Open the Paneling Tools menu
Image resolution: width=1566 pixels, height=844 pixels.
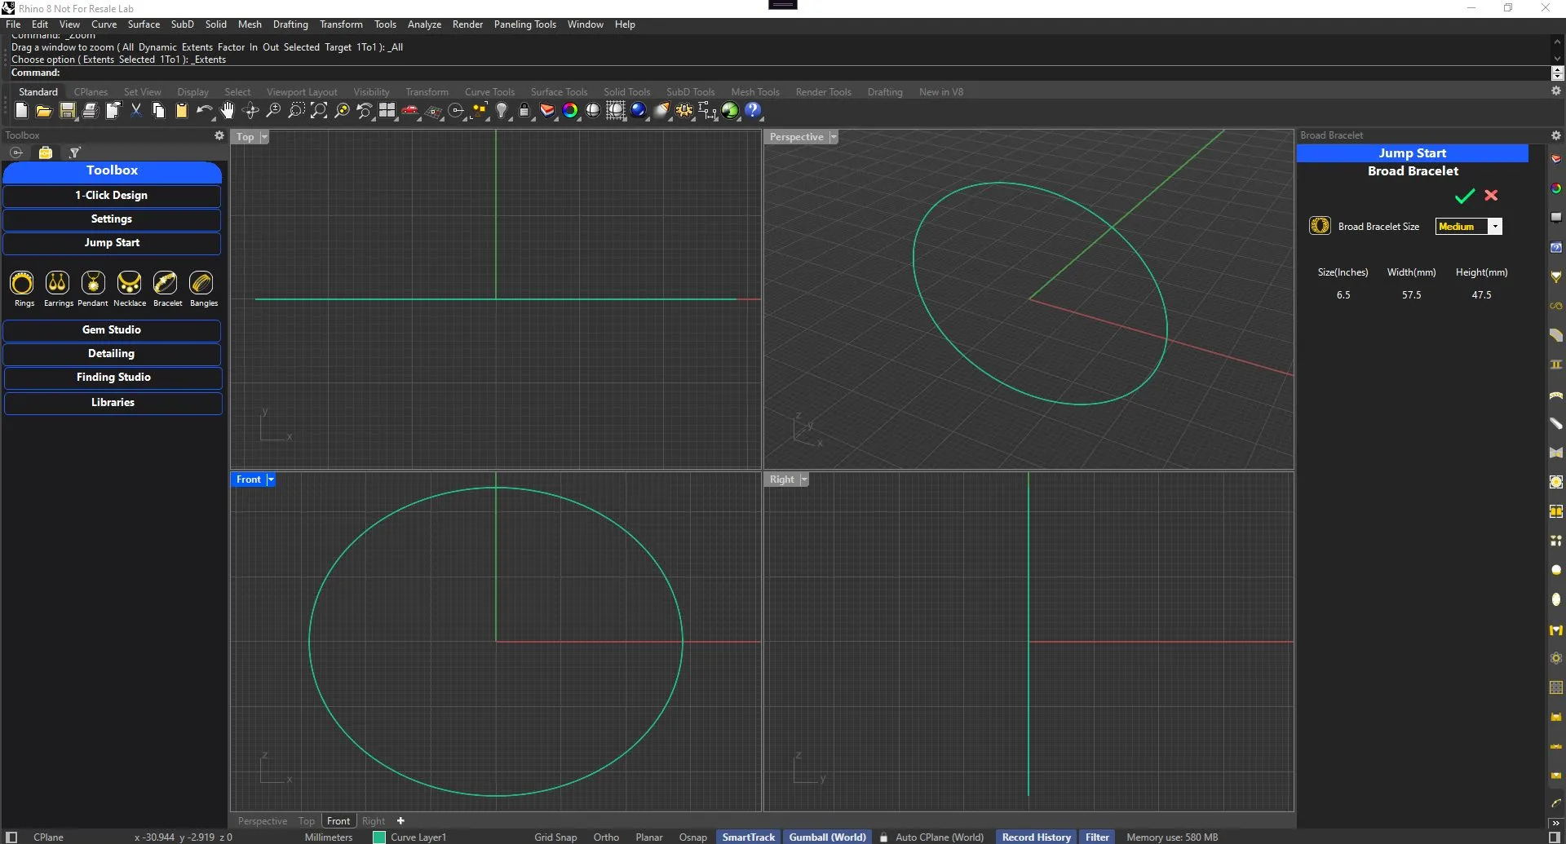pos(524,24)
